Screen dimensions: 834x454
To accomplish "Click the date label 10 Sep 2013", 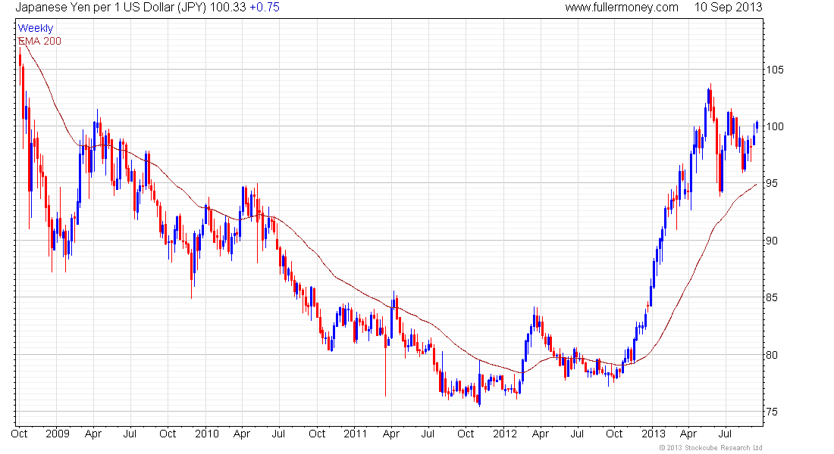I will pyautogui.click(x=728, y=8).
